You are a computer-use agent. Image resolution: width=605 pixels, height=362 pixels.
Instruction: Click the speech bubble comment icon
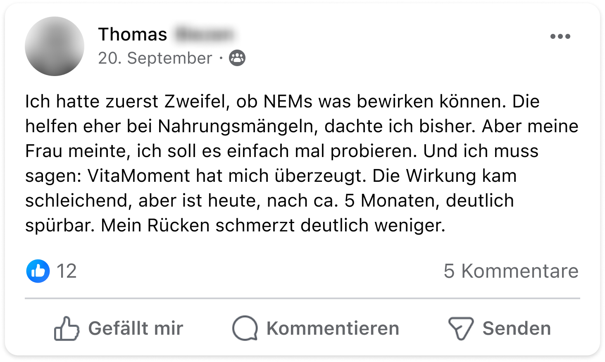tap(245, 329)
